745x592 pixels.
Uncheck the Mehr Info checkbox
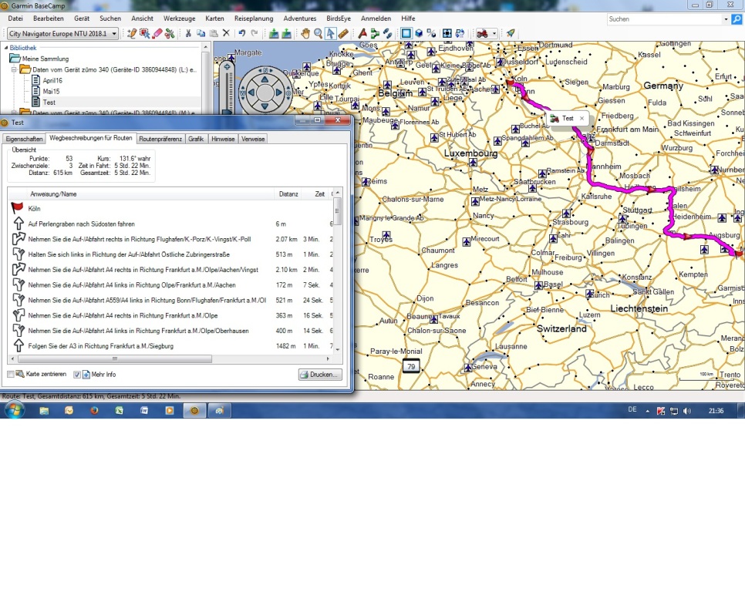tap(77, 375)
